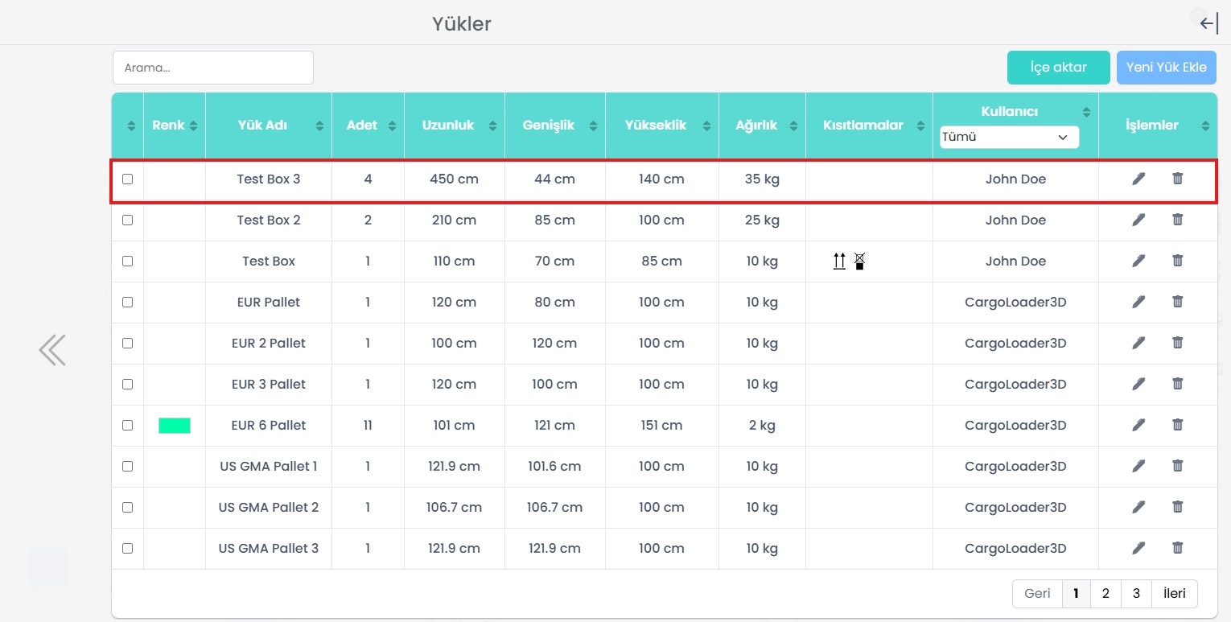Select the EUR 2 Pallet checkbox
Image resolution: width=1231 pixels, height=622 pixels.
pos(127,343)
